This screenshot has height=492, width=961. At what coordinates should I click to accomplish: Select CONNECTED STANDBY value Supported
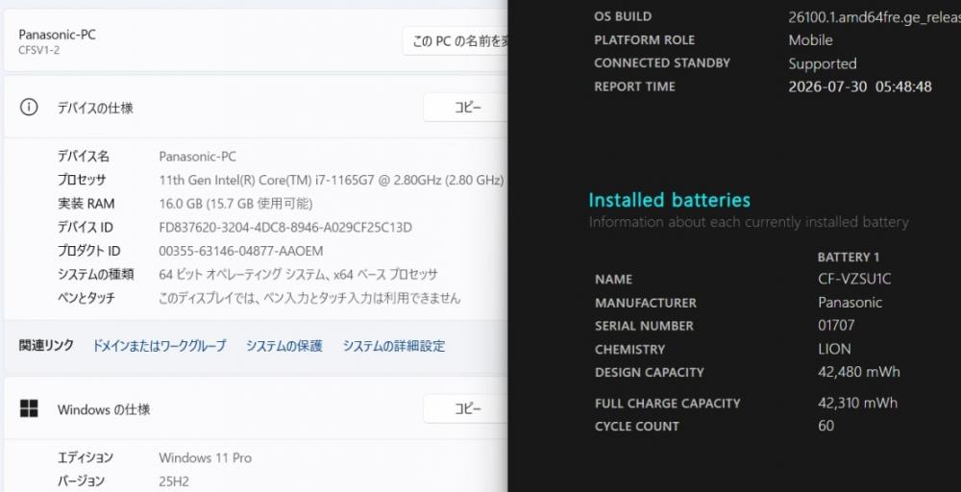(823, 63)
